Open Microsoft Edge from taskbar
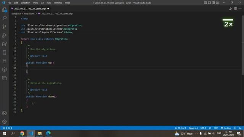Viewport: 244px width, 137px height. coord(48,134)
